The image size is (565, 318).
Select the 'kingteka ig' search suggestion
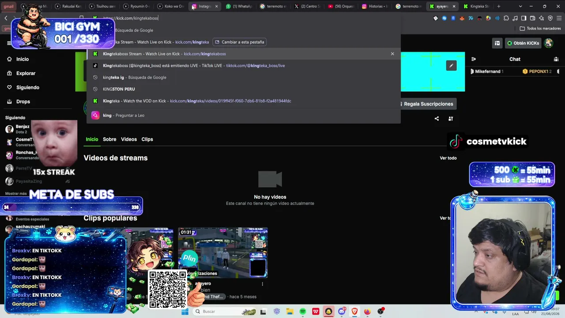(x=244, y=77)
